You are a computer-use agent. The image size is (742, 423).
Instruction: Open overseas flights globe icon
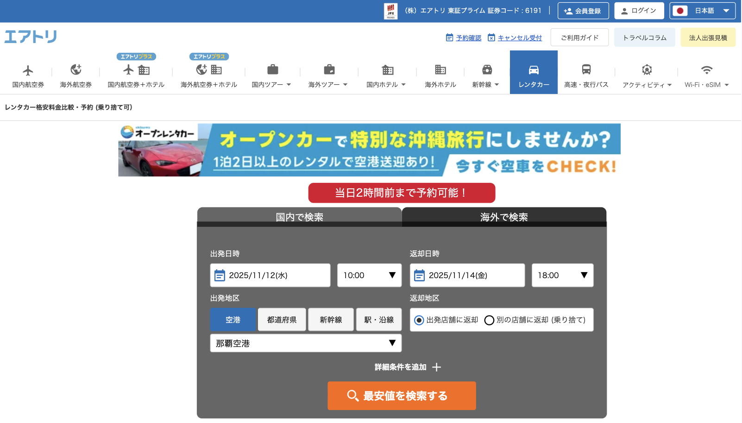click(x=75, y=70)
